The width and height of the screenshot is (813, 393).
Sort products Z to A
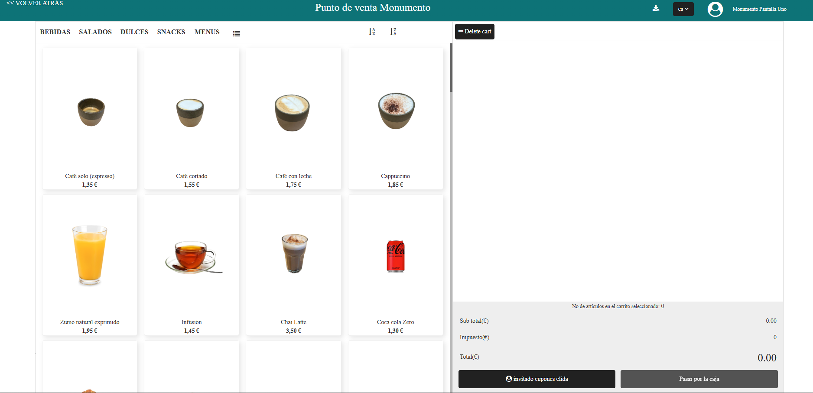(393, 32)
